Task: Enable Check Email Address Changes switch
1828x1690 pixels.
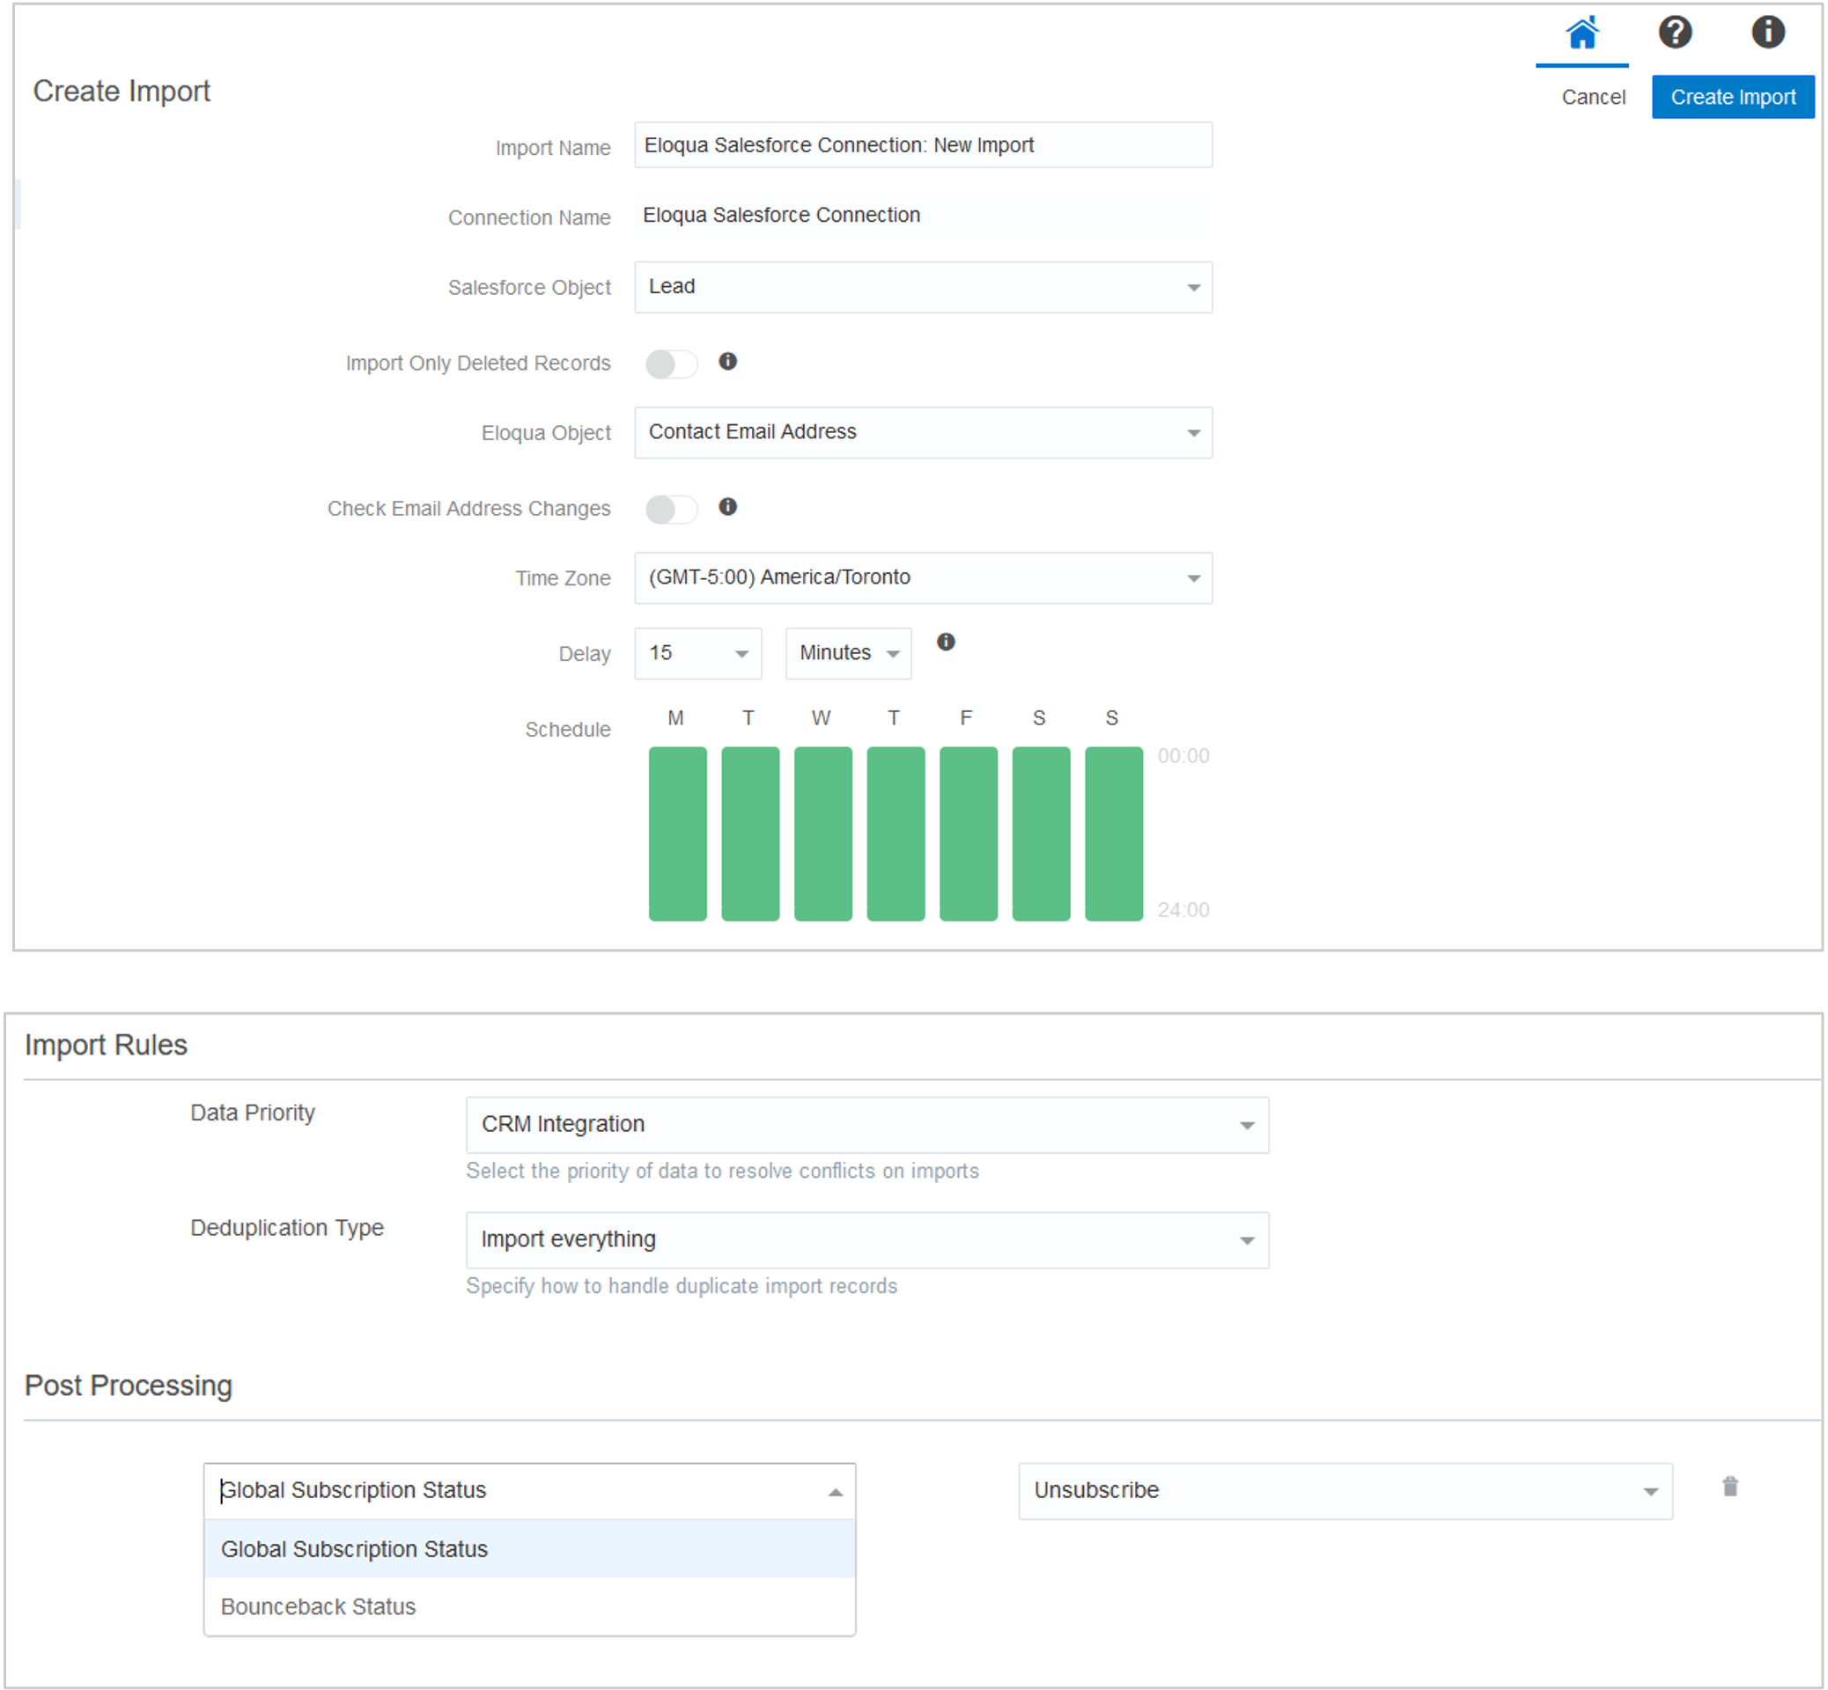Action: pyautogui.click(x=671, y=510)
